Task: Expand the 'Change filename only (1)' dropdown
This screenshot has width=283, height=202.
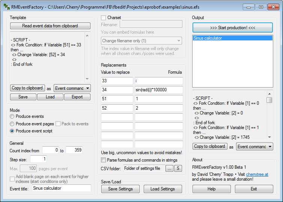Action: pos(141,41)
